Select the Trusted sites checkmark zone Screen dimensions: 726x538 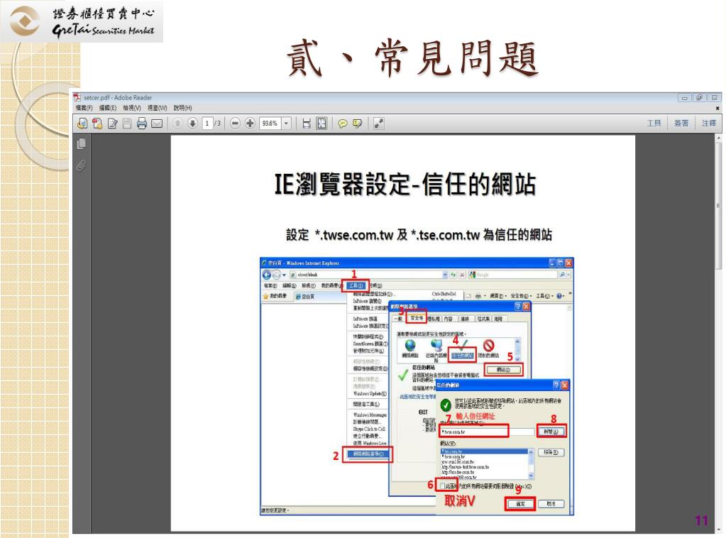[x=462, y=350]
